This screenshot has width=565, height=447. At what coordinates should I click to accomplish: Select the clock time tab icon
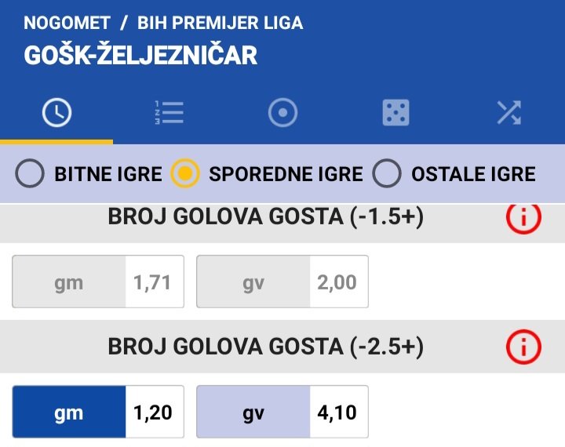coord(56,112)
